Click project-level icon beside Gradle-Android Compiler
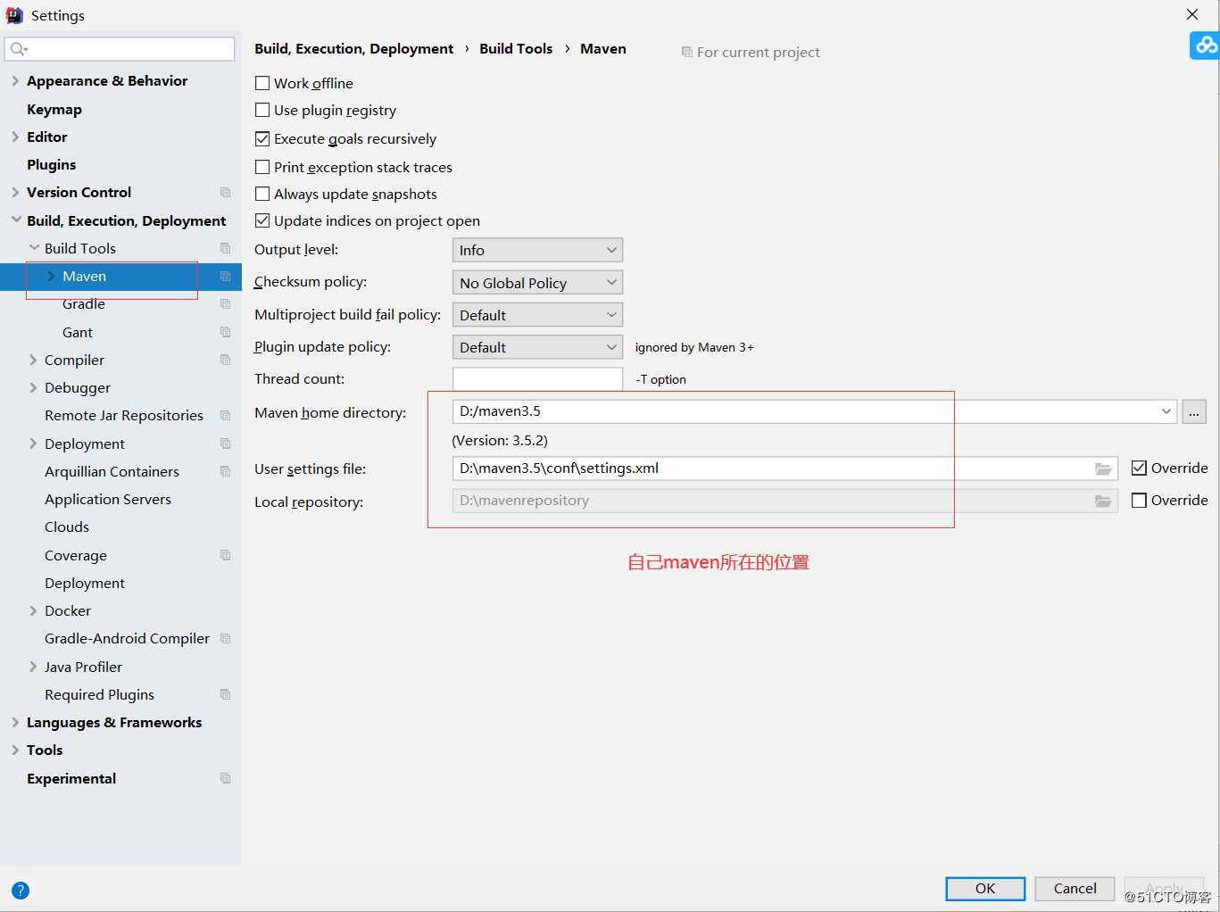1220x912 pixels. [x=225, y=639]
